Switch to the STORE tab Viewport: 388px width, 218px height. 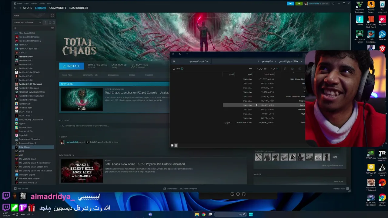28,8
